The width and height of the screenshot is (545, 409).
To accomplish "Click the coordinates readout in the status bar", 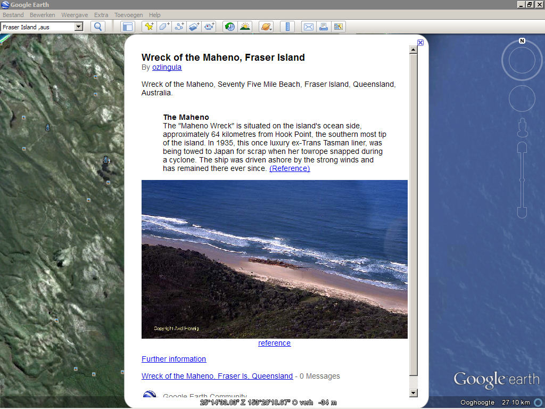I will click(x=268, y=403).
